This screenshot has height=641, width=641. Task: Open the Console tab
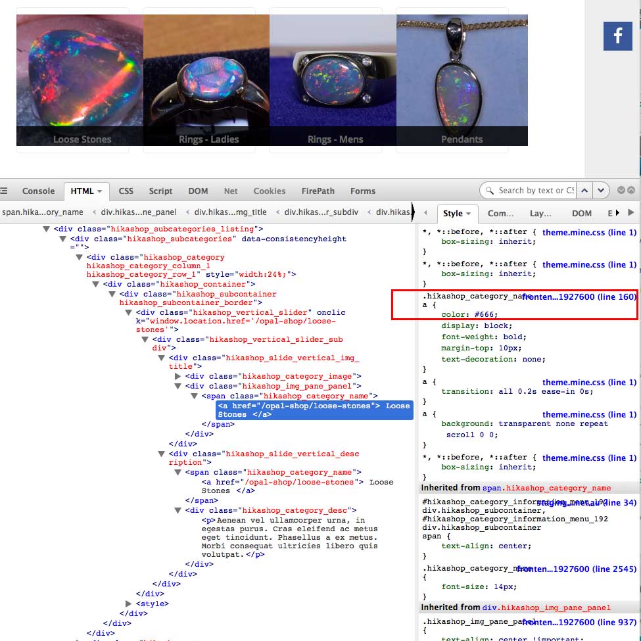[x=38, y=191]
